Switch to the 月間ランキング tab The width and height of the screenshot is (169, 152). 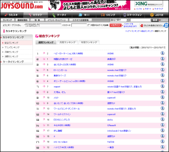pos(67,42)
